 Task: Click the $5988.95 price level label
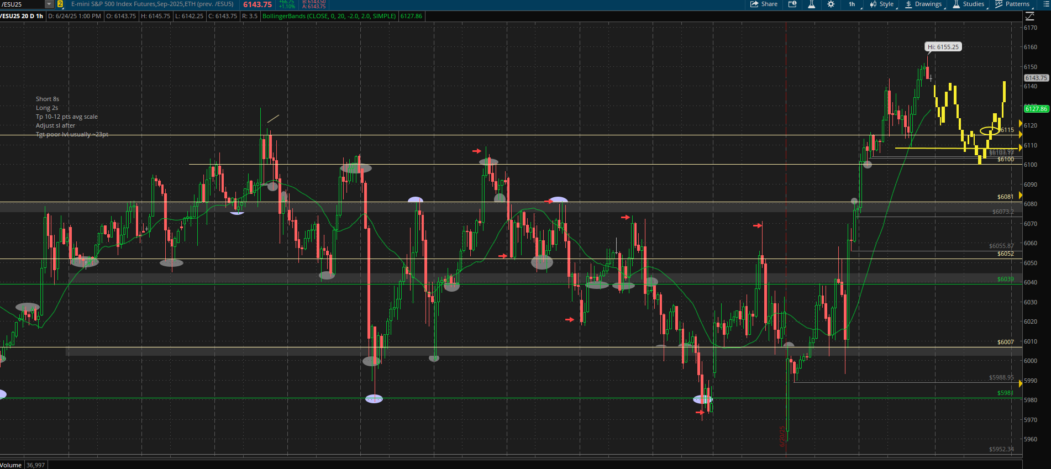[1001, 377]
